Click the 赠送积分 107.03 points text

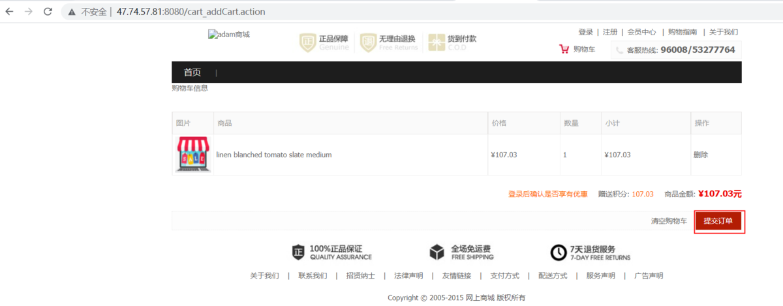tap(626, 194)
